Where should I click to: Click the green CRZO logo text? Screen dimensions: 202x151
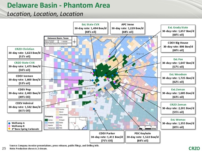[194, 148]
